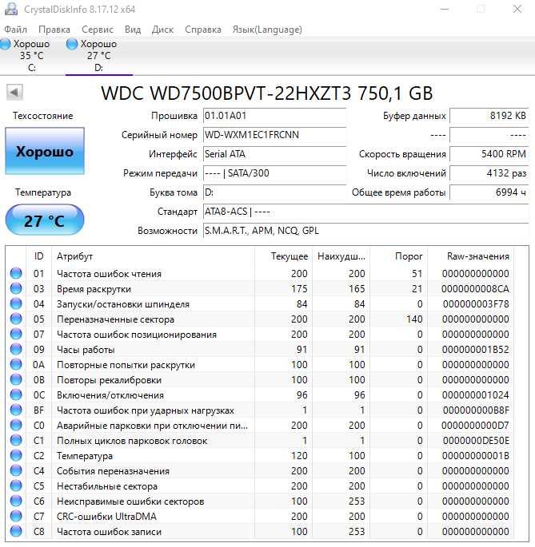Click status icon for Полных циклов парковок головок

[16, 440]
